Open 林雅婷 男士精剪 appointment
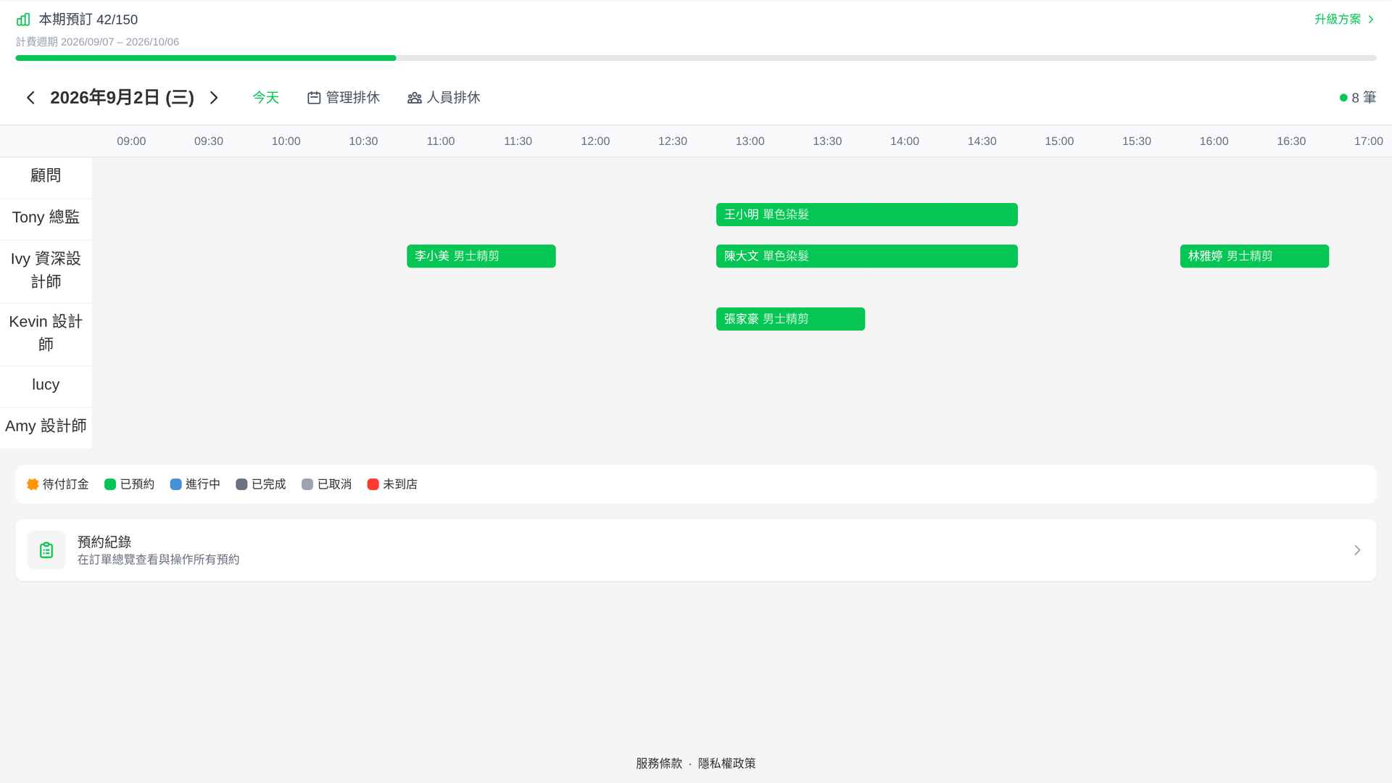The width and height of the screenshot is (1392, 783). (x=1254, y=256)
